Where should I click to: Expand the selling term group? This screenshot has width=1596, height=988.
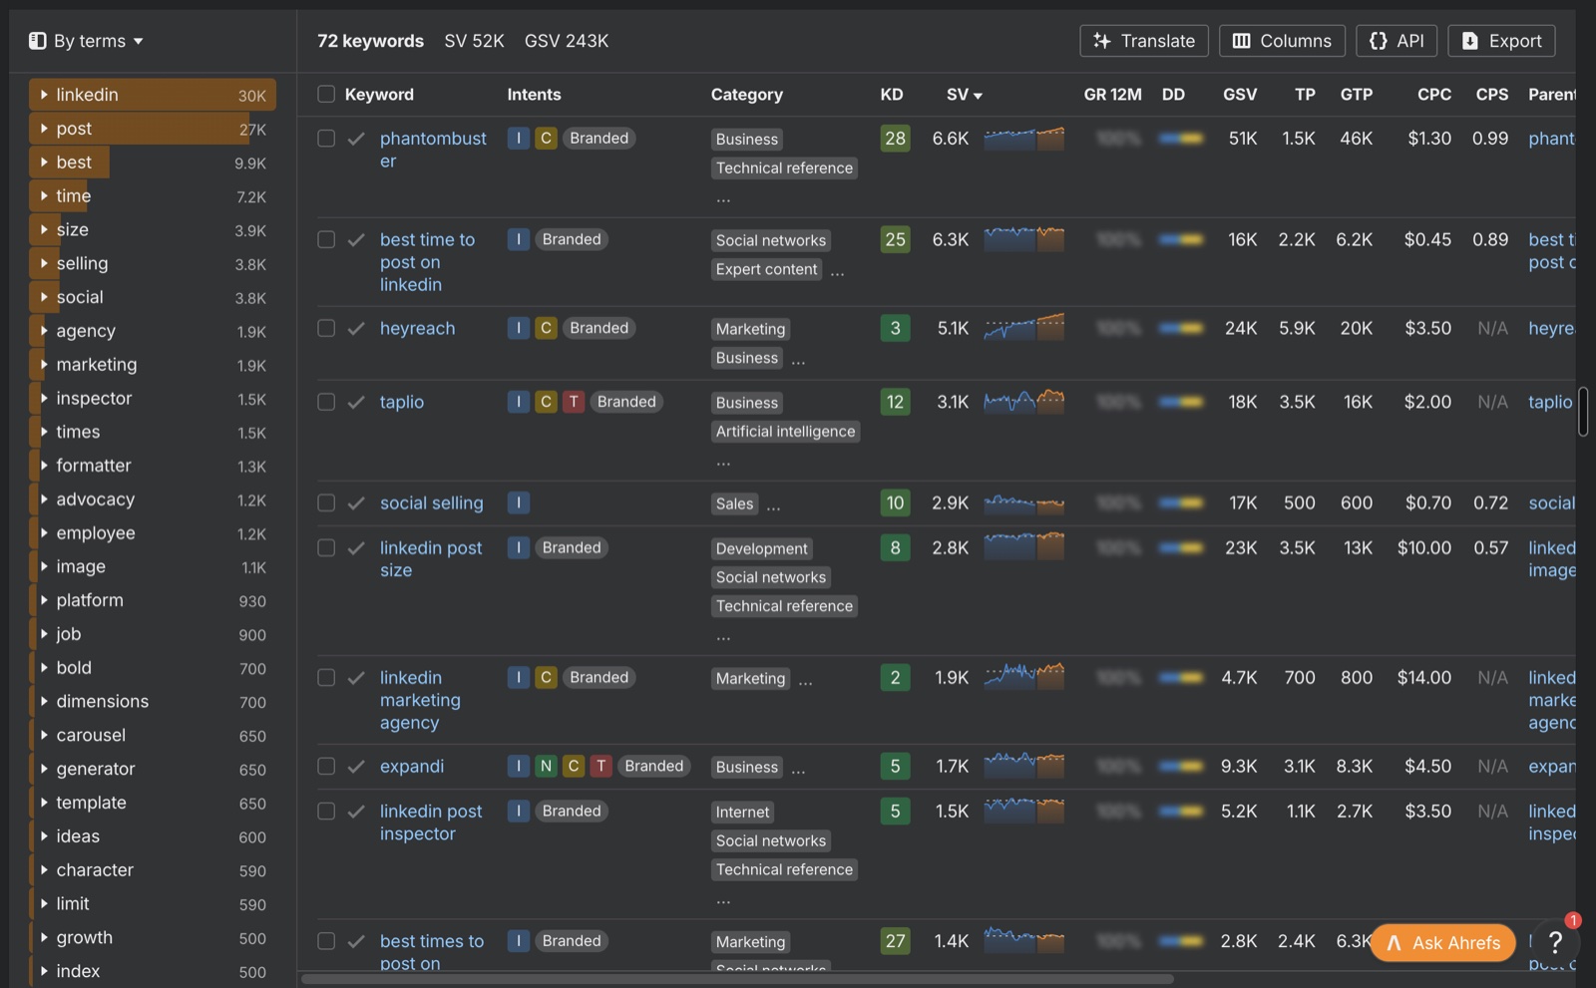point(44,263)
